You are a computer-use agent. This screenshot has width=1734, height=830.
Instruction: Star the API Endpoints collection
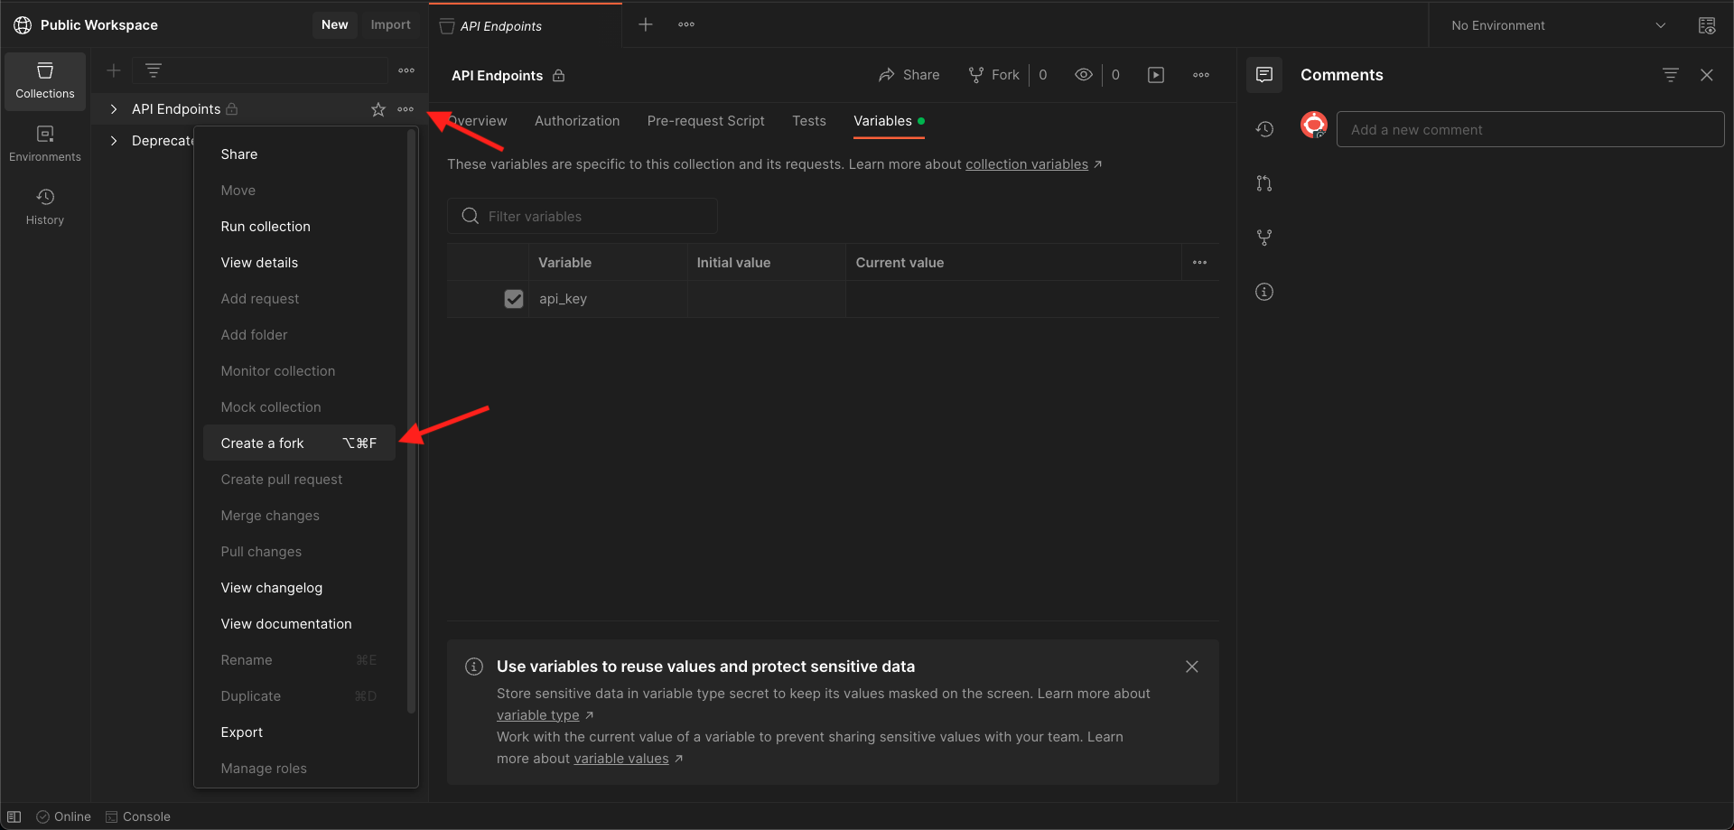tap(378, 109)
